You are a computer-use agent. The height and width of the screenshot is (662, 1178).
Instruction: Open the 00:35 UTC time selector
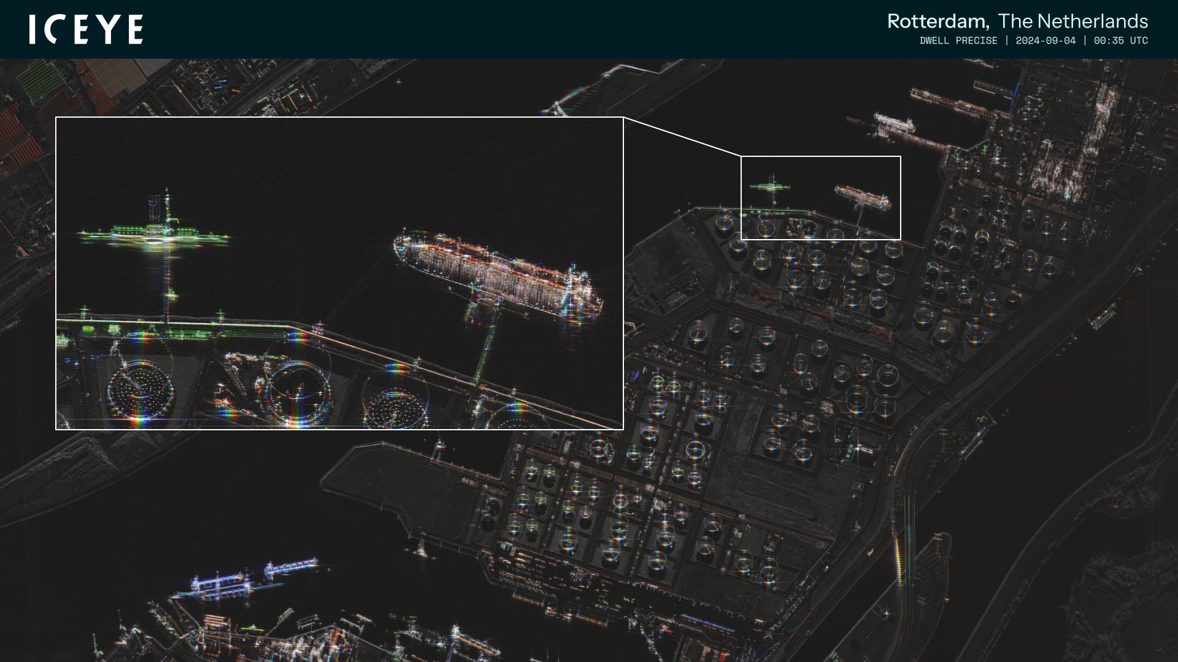[x=1121, y=40]
